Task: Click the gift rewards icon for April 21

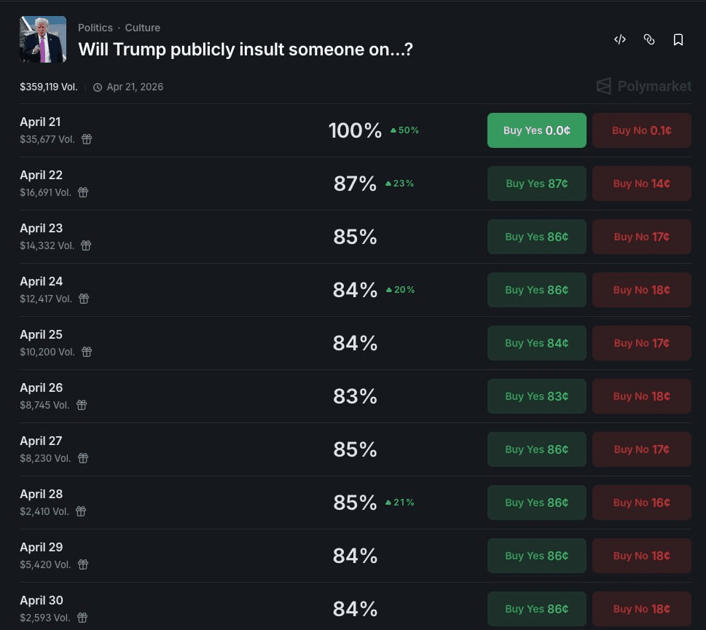Action: tap(87, 139)
